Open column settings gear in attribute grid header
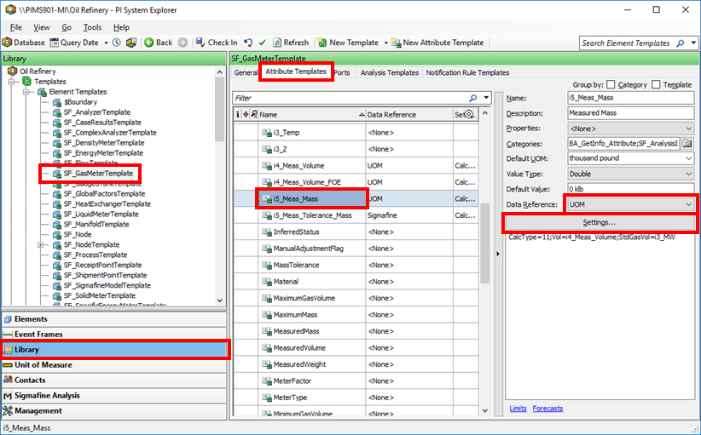This screenshot has height=435, width=701. [469, 115]
